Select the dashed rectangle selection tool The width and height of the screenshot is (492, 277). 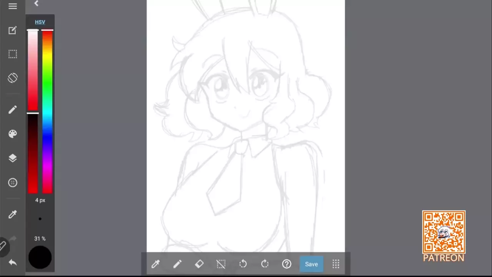click(13, 54)
